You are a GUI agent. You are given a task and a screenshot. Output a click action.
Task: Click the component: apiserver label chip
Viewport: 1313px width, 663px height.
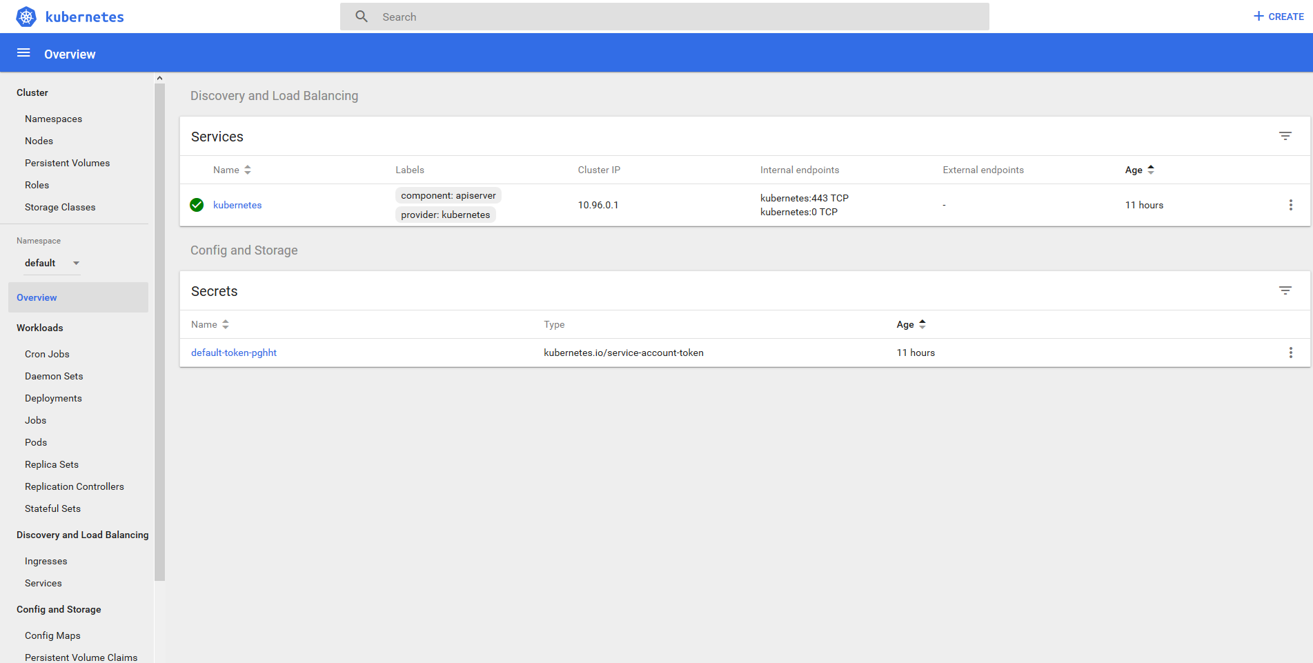[x=448, y=195]
